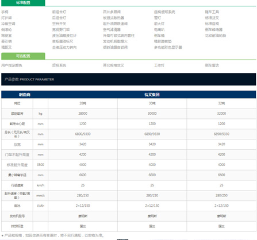Click the V/Ah unit cell
This screenshot has height=240, width=257.
[x=40, y=206]
